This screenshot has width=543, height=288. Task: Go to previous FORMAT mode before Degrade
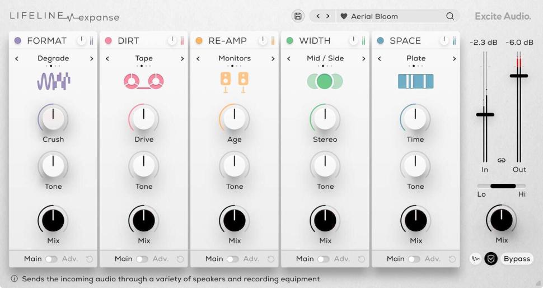tap(17, 59)
